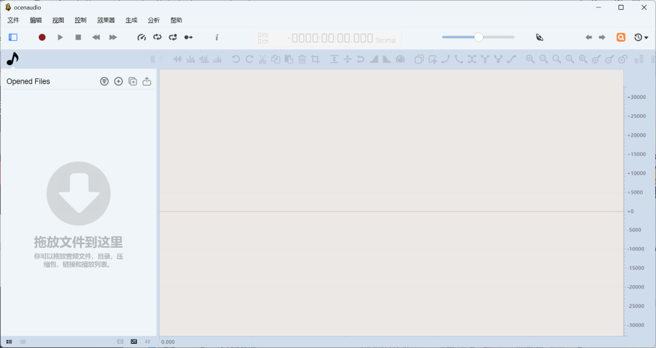Switch to list view icon in bottom-left
656x348 pixels.
(9, 342)
